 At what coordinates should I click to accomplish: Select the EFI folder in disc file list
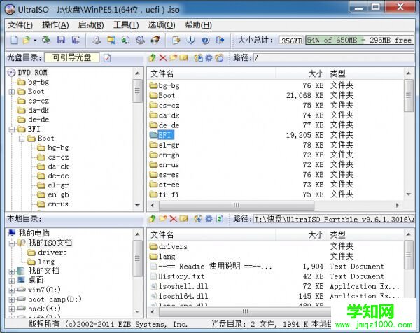pyautogui.click(x=164, y=135)
